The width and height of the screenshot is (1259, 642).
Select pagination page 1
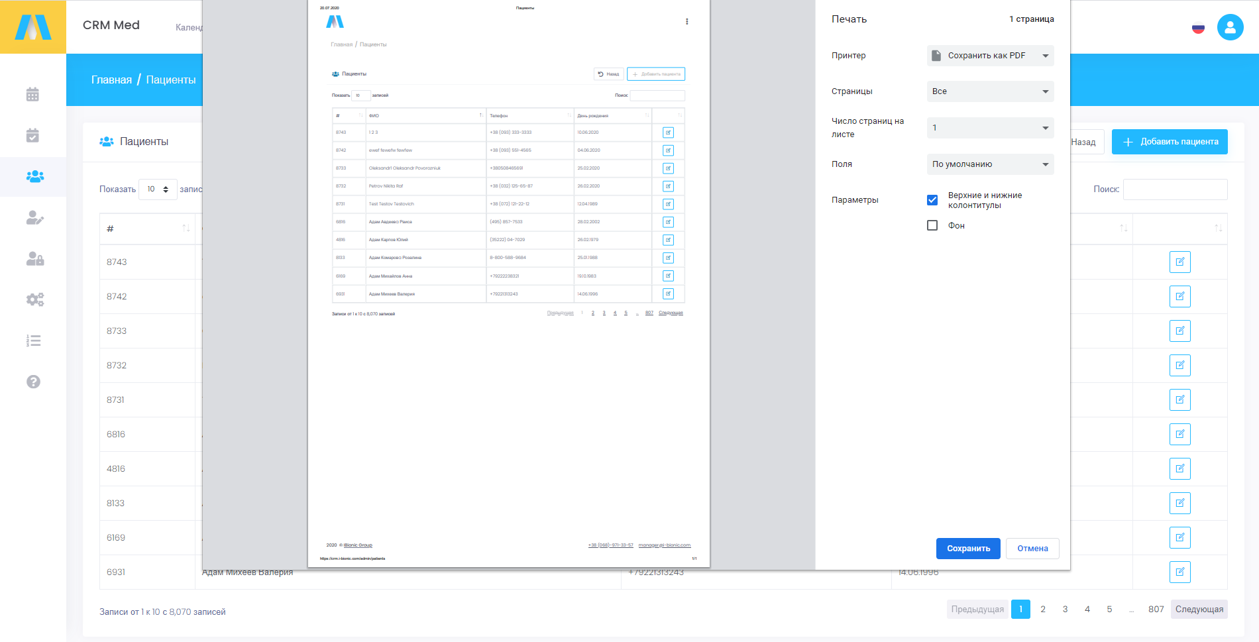click(1020, 609)
